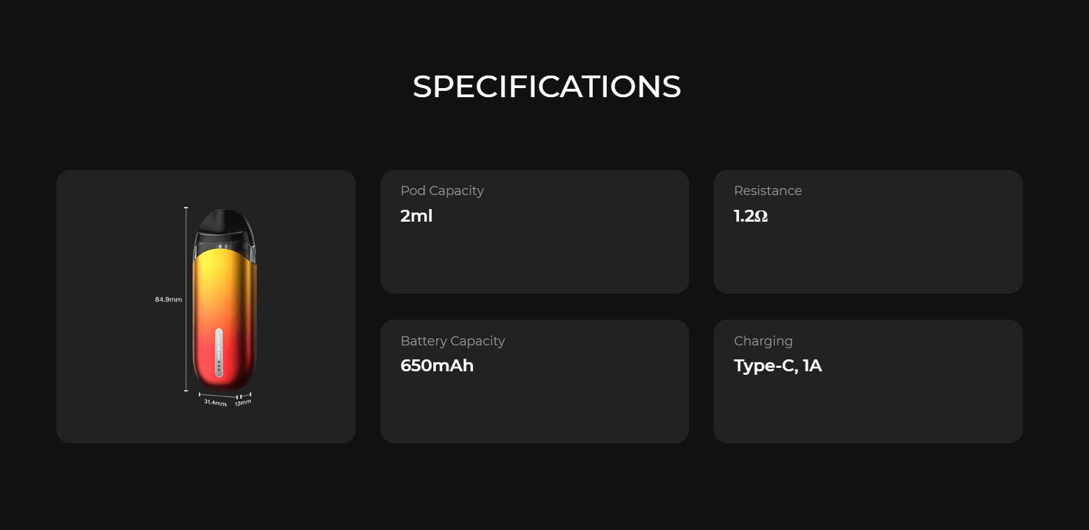Click the SPECIFICATIONS heading

pyautogui.click(x=547, y=87)
